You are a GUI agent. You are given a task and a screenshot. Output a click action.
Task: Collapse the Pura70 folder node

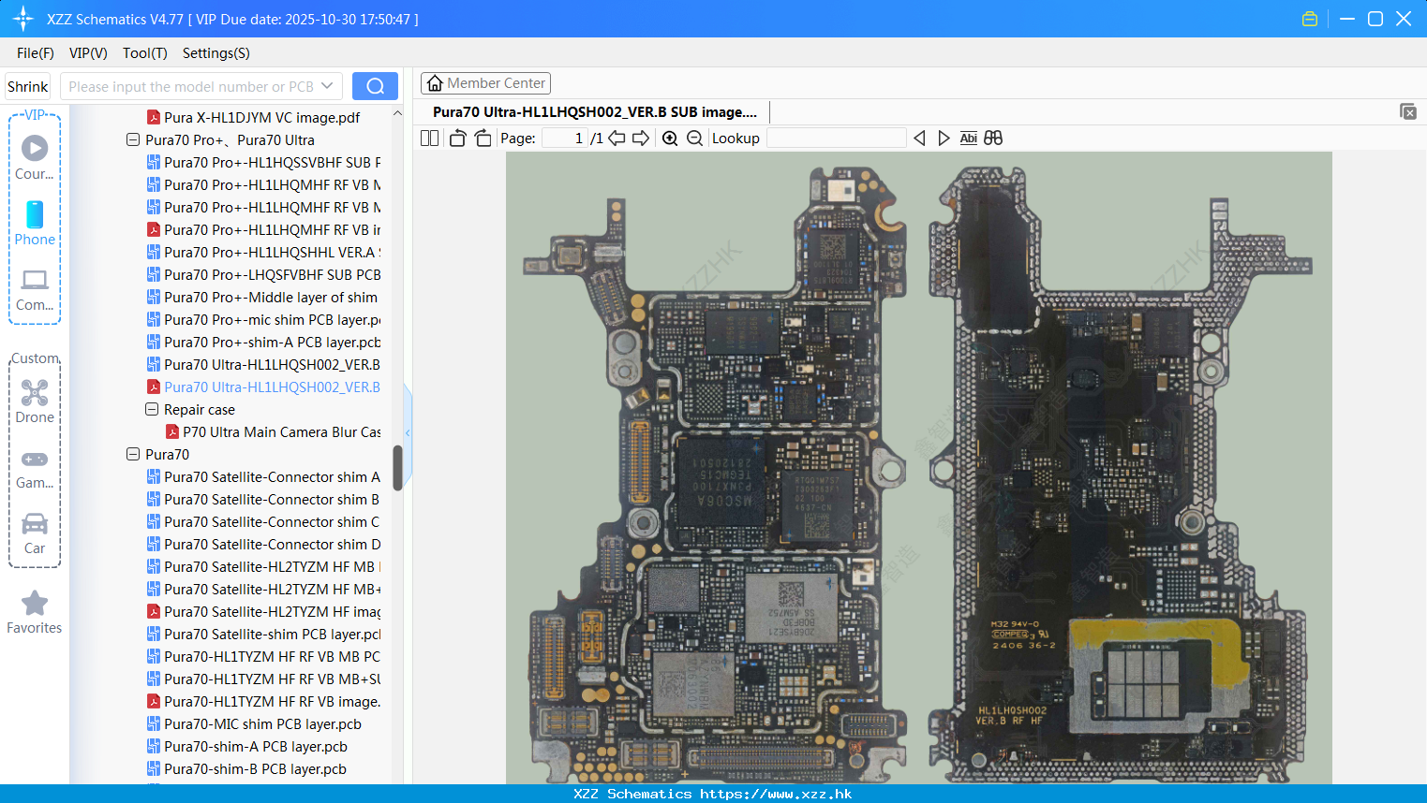tap(133, 454)
